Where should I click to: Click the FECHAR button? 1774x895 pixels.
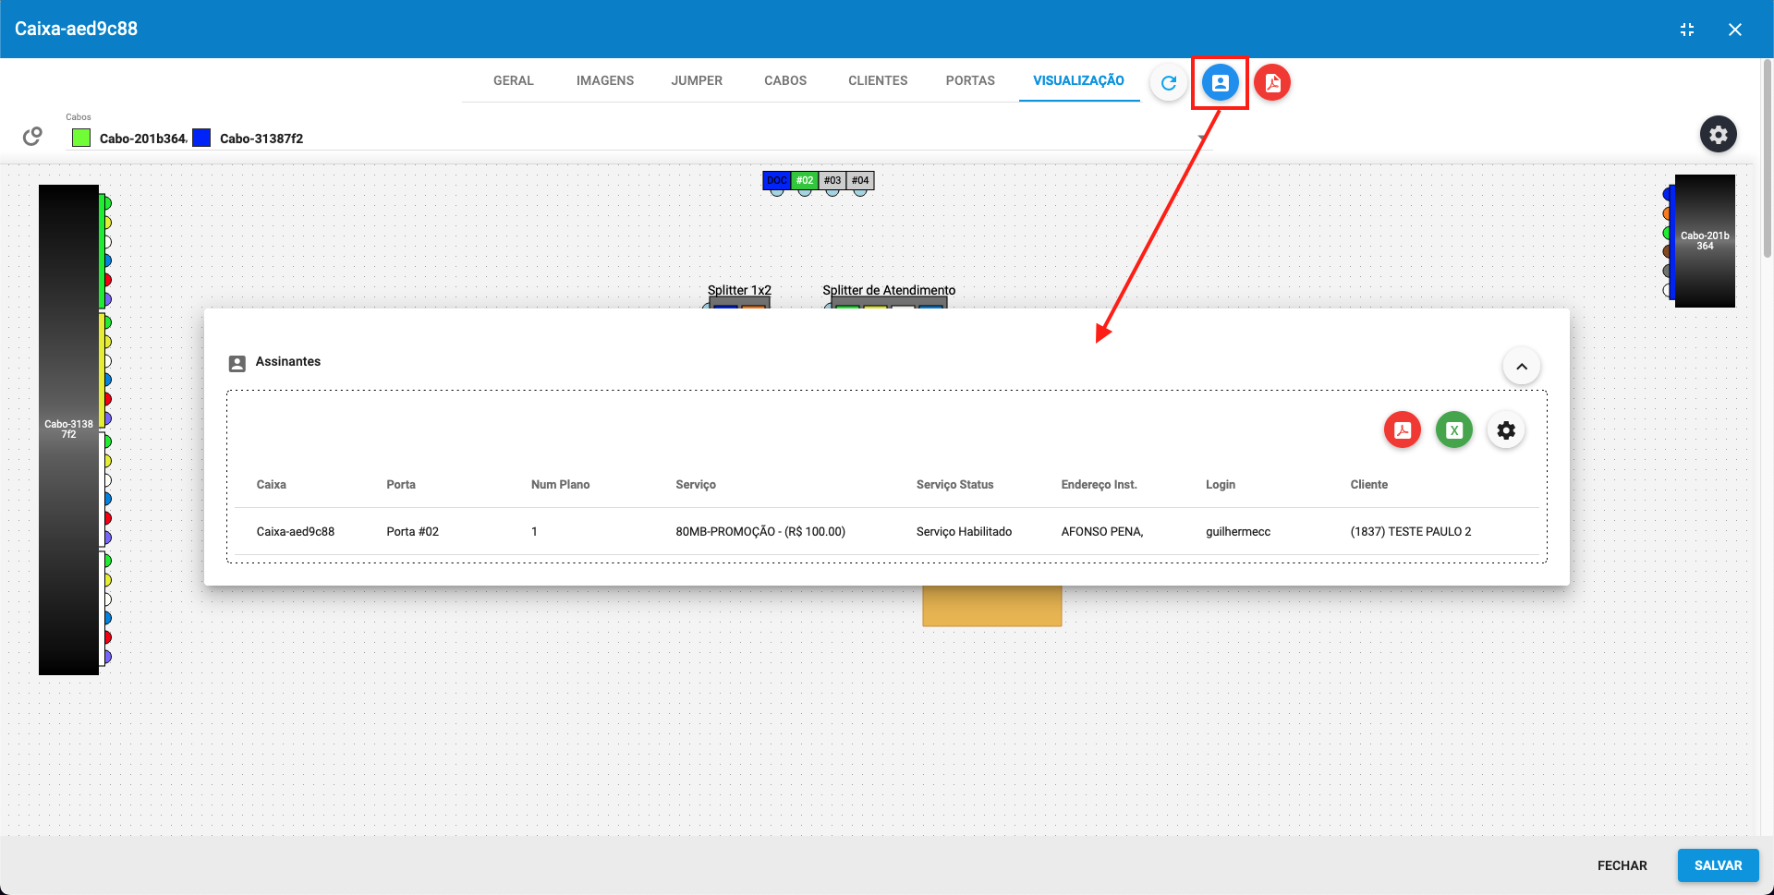pos(1622,865)
